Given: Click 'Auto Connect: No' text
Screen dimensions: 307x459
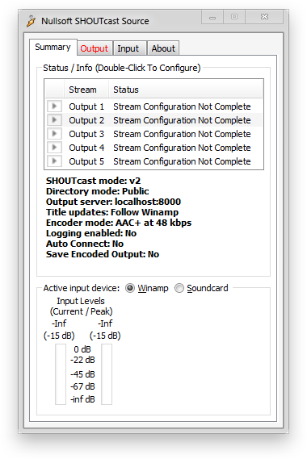Looking at the screenshot, I should [x=85, y=244].
